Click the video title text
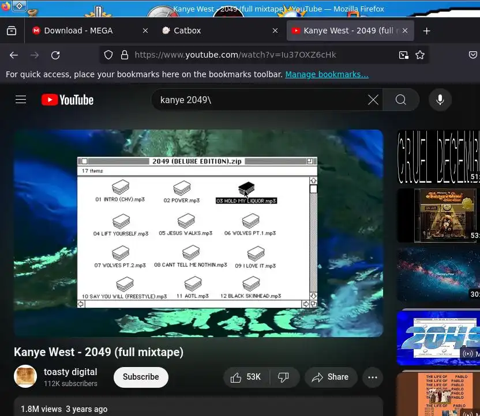 click(x=99, y=352)
